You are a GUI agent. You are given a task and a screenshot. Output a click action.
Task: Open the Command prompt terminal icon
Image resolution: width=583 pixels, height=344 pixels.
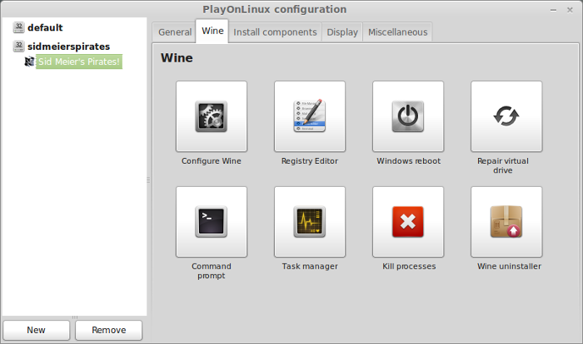pos(212,222)
